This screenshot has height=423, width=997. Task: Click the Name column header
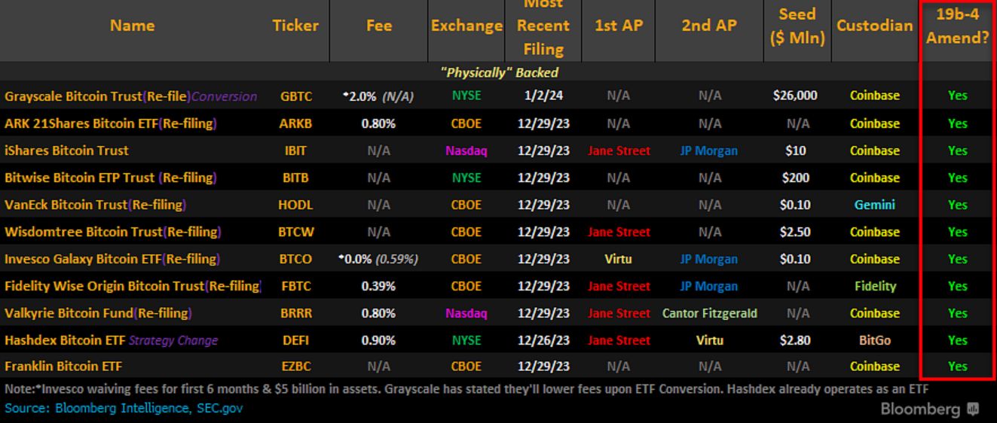(132, 26)
